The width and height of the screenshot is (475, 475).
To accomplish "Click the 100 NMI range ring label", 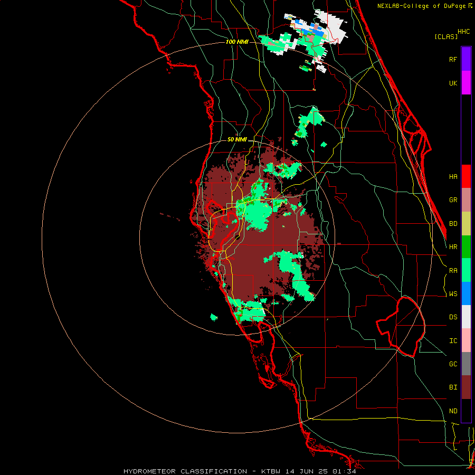I will pyautogui.click(x=237, y=42).
